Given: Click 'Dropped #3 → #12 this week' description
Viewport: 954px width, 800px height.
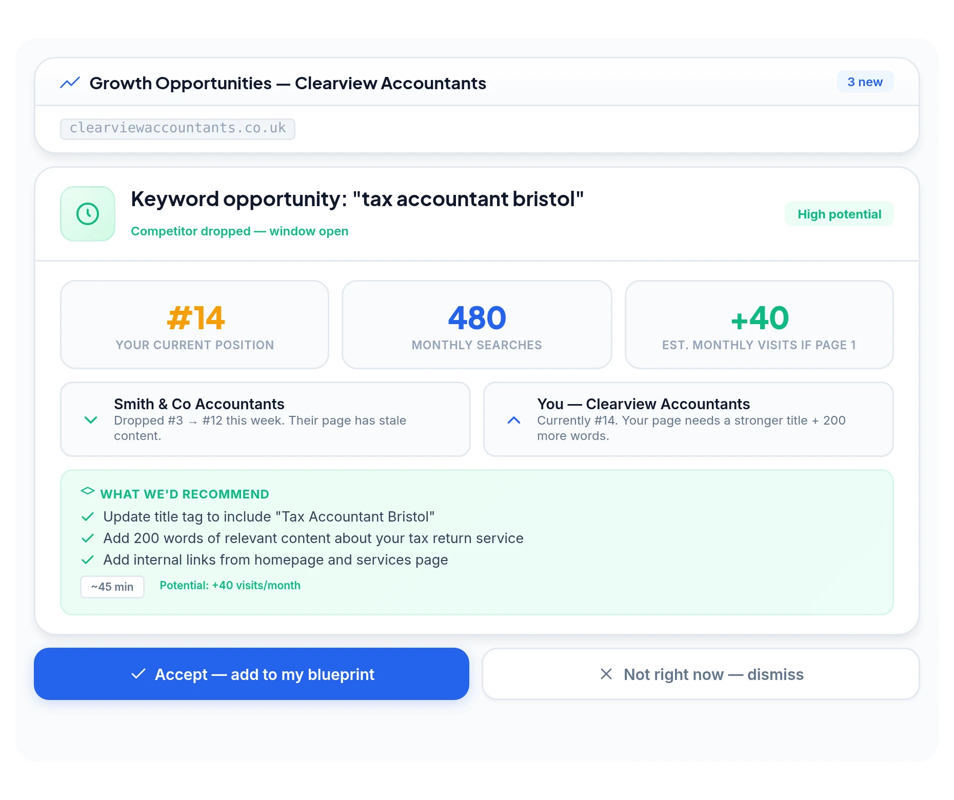Looking at the screenshot, I should point(260,428).
